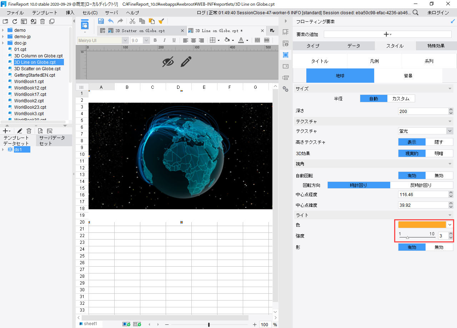This screenshot has height=328, width=457.
Task: Collapse the ライト section
Action: 450,215
